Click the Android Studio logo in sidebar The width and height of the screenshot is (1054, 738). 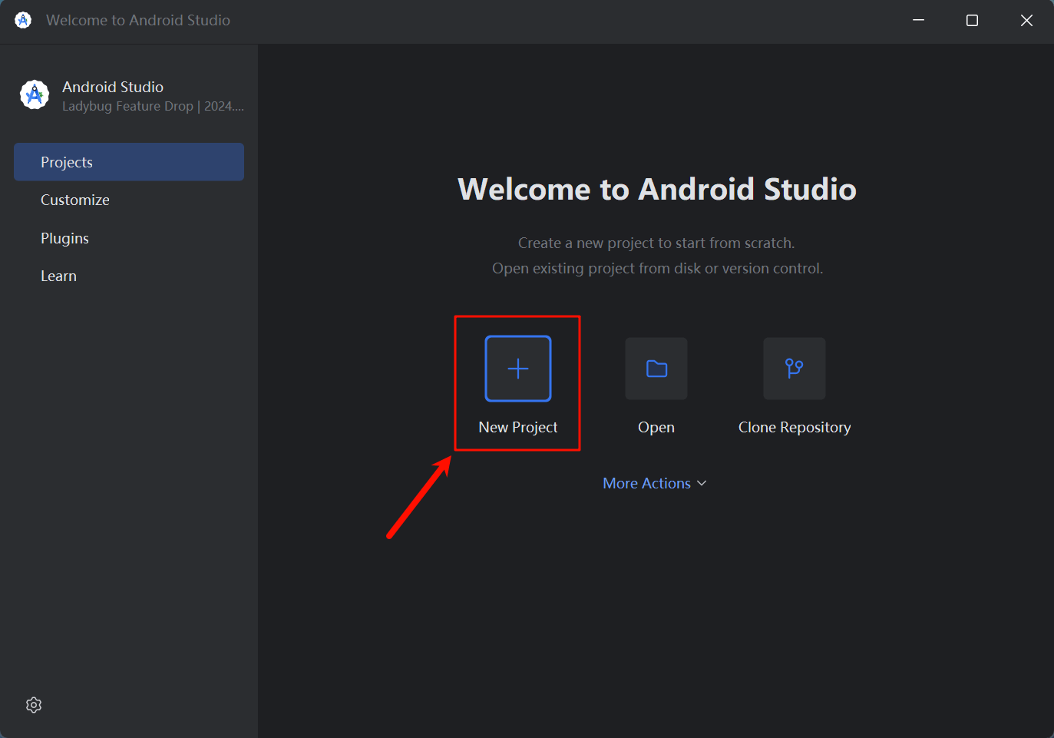(x=35, y=94)
